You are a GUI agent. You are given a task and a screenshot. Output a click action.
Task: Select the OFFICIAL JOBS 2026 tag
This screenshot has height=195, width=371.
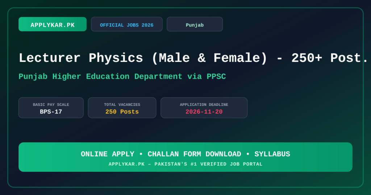[126, 24]
